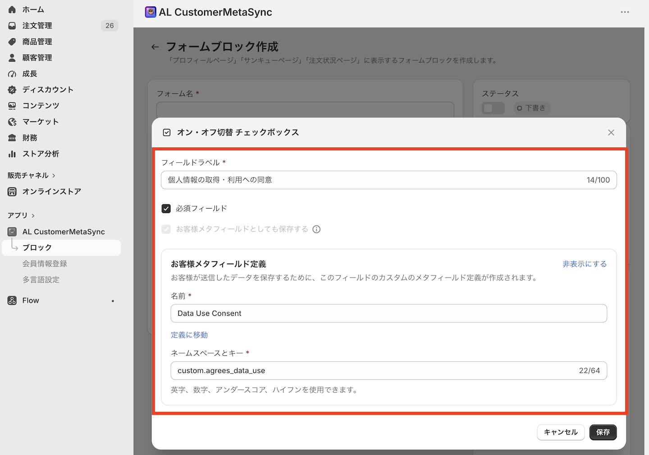Open 多言語設定 in sidebar
This screenshot has width=649, height=455.
tap(41, 280)
